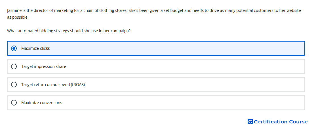
Task: Click the "(tROAS)" abbreviation in parentheses
Action: [78, 85]
